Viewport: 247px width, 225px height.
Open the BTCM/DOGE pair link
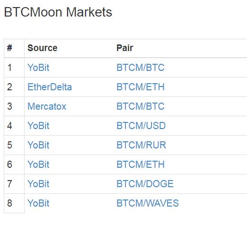(x=145, y=184)
